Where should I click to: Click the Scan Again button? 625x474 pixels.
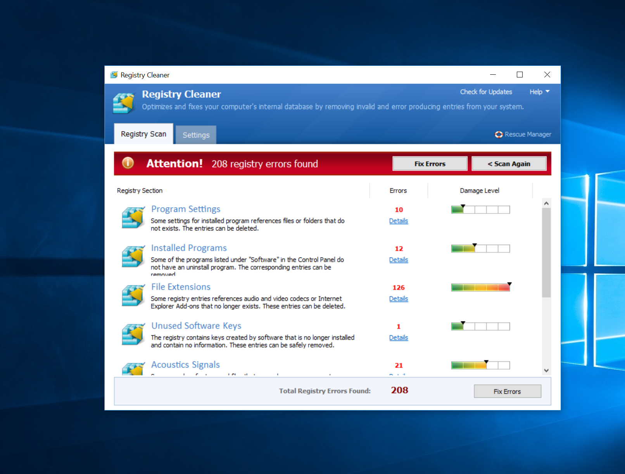pos(509,164)
